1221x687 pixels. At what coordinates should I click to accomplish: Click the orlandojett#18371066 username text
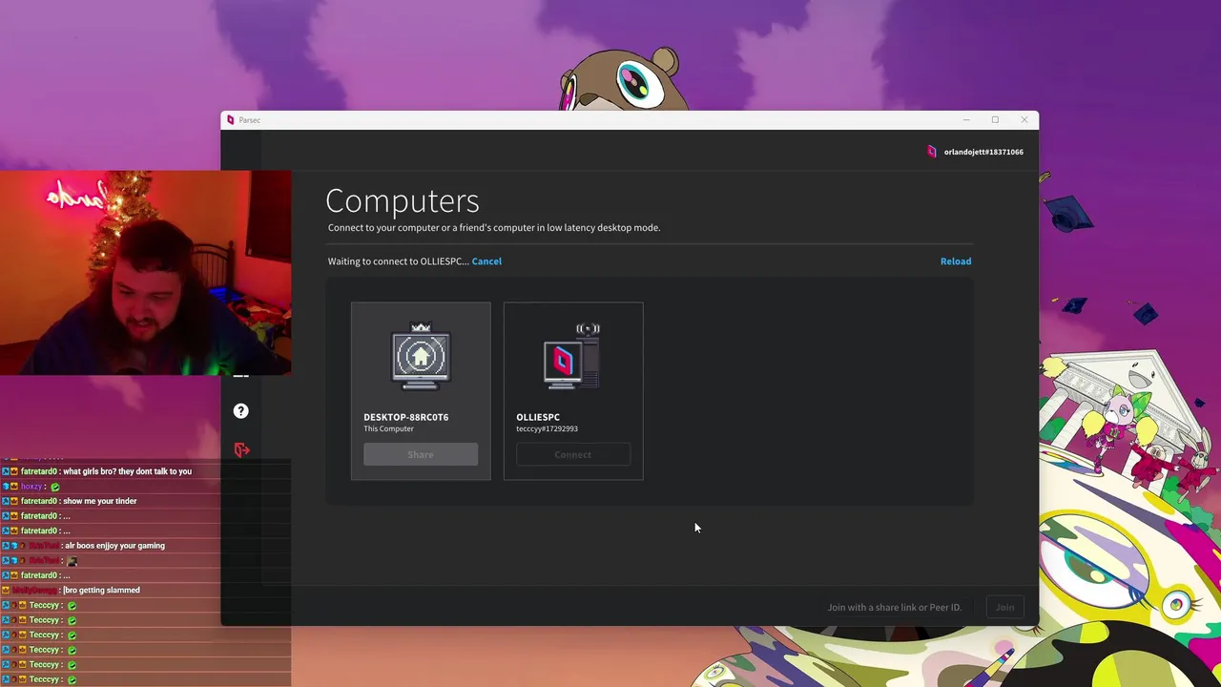click(983, 152)
